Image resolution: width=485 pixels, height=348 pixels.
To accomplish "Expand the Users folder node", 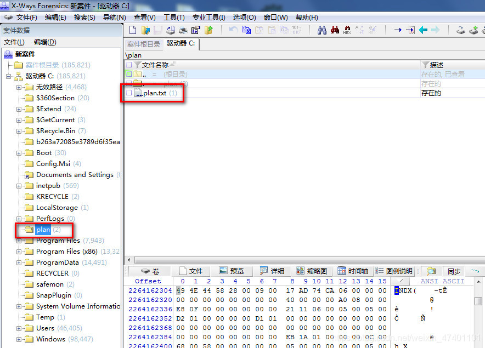I will (x=19, y=328).
